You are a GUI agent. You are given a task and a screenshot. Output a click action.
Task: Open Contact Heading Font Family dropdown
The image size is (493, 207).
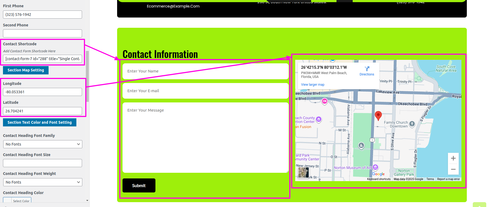pos(43,144)
